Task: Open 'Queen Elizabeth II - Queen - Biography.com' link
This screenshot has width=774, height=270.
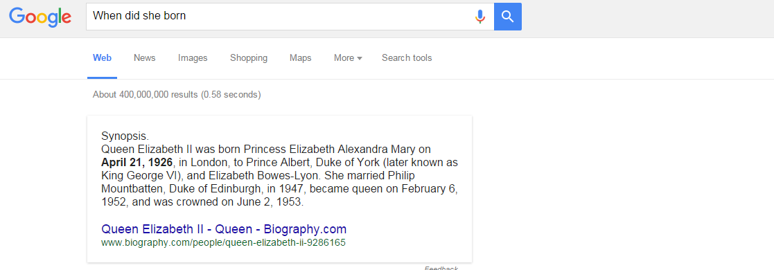Action: [224, 229]
